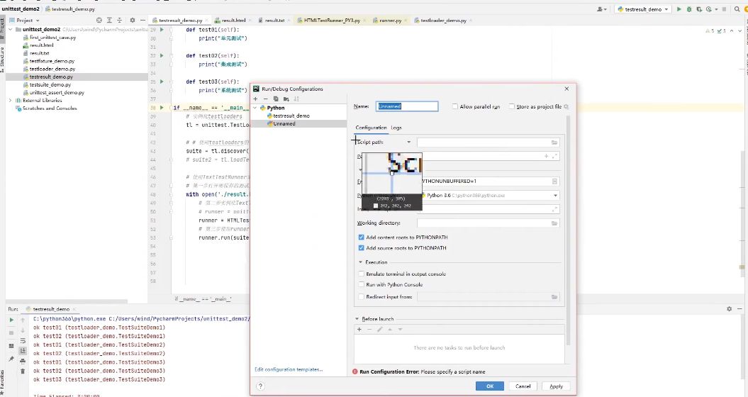The height and width of the screenshot is (397, 748).
Task: Collapse the Execution section
Action: 359,262
